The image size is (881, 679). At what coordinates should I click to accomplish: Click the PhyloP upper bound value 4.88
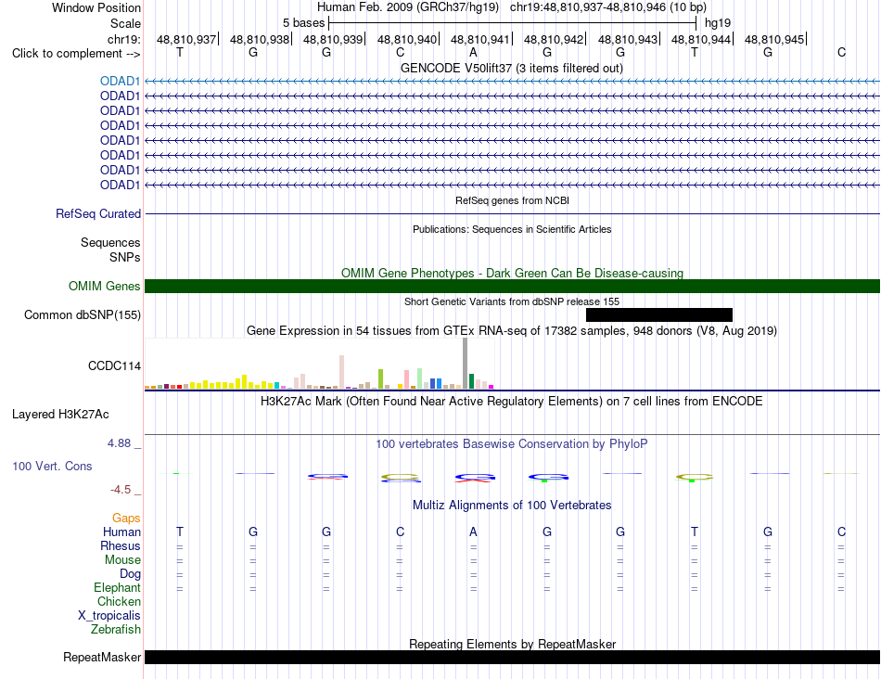119,443
